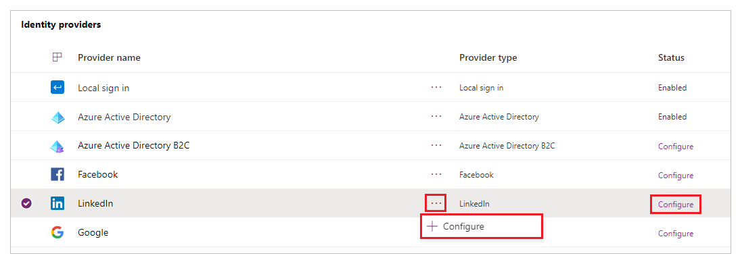The width and height of the screenshot is (740, 264).
Task: Open more options ellipsis for Facebook
Action: pyautogui.click(x=436, y=174)
